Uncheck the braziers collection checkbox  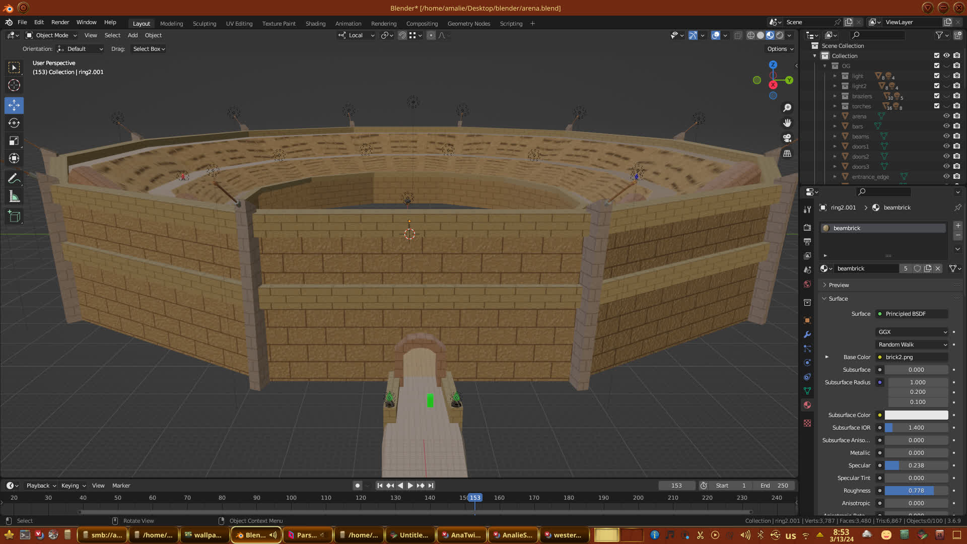937,96
